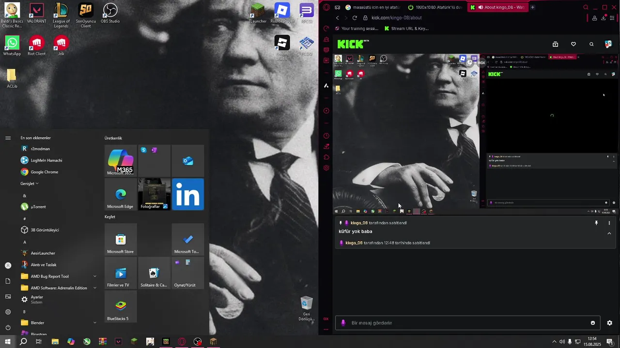Expand the Blender folder in Start menu
This screenshot has height=348, width=620.
pyautogui.click(x=94, y=323)
